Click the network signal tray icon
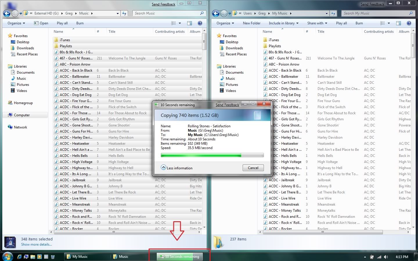 point(379,257)
